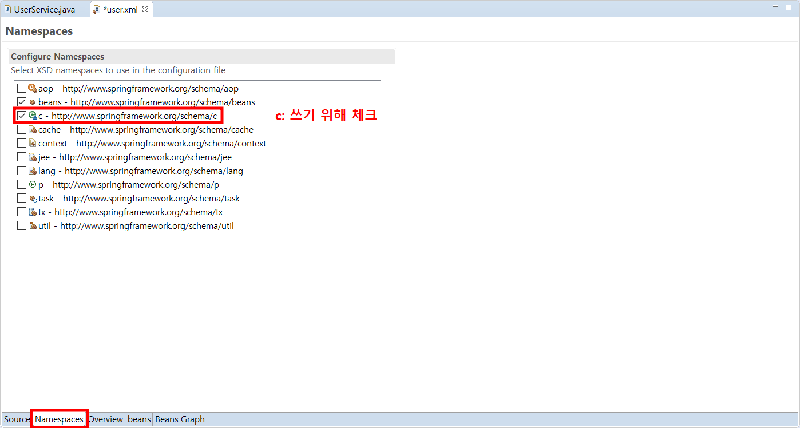Switch to the UserService.java editor tab
The width and height of the screenshot is (800, 428).
point(45,10)
